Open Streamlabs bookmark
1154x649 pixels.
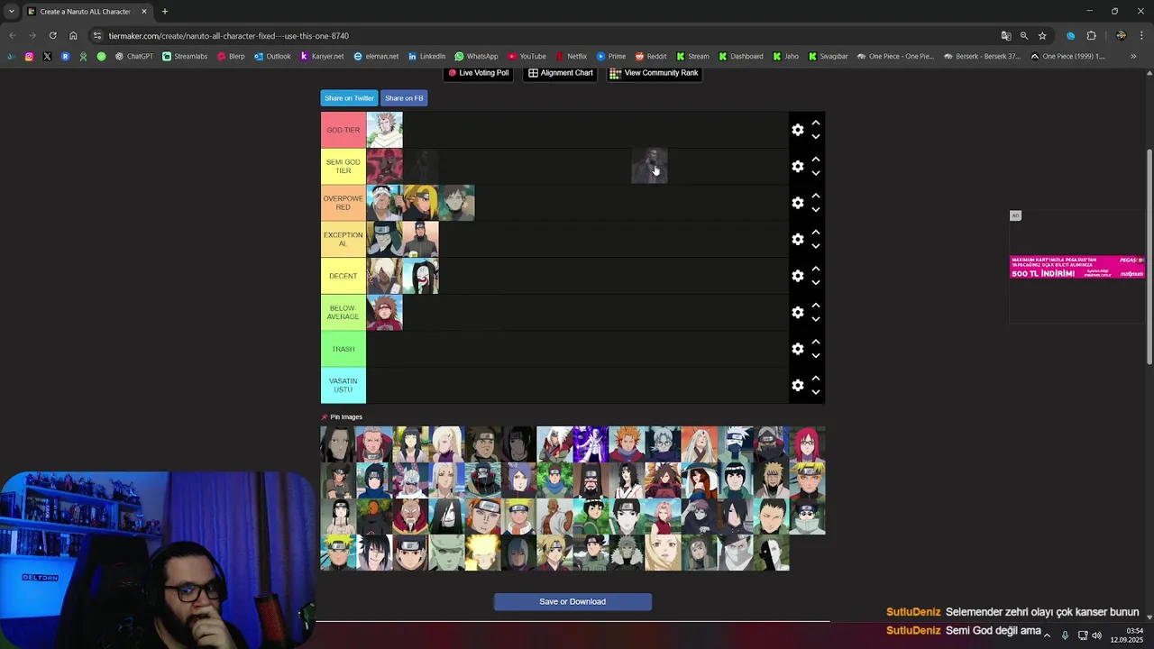tap(183, 56)
